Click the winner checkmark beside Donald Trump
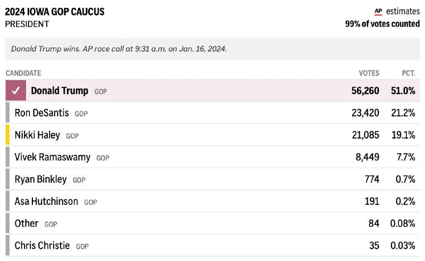The height and width of the screenshot is (261, 425). coord(15,91)
